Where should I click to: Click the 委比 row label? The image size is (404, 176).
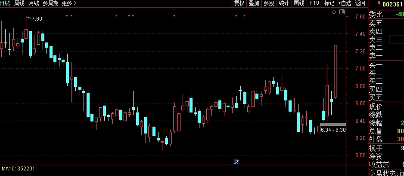376,15
